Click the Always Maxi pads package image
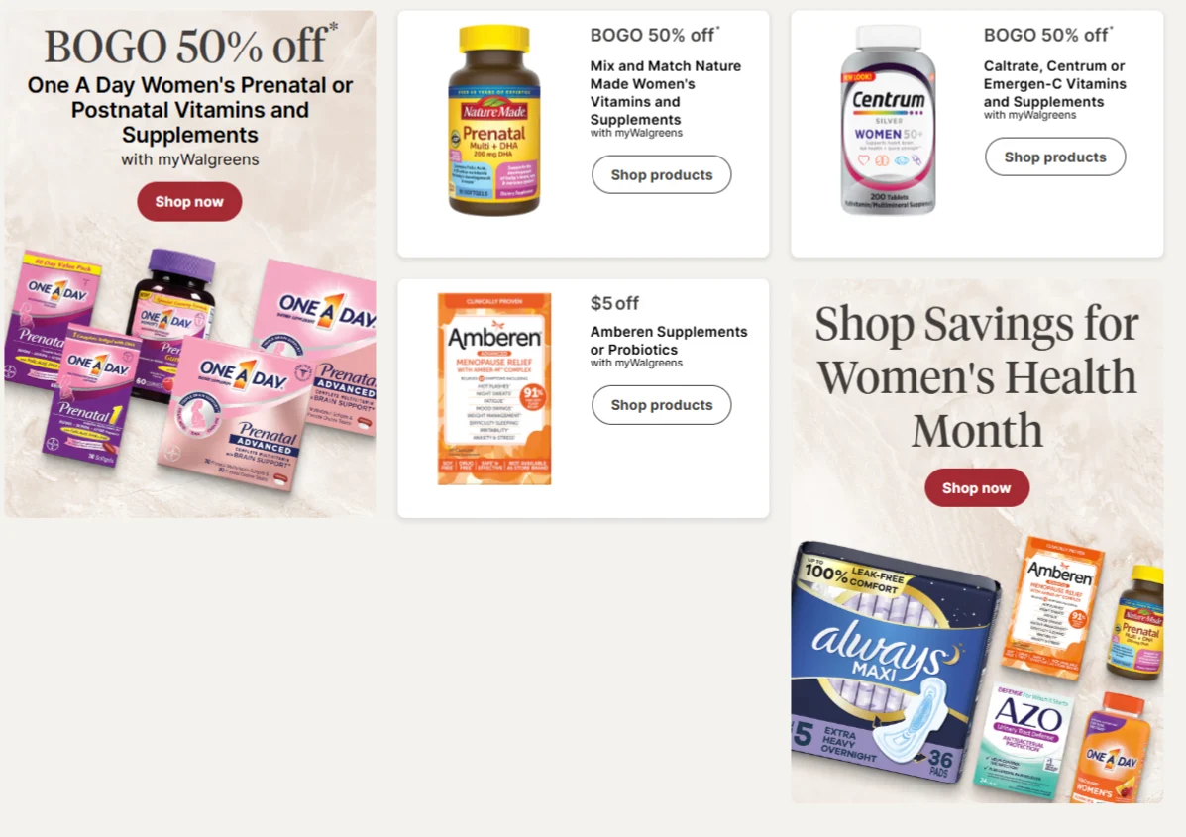Viewport: 1186px width, 837px height. [893, 664]
